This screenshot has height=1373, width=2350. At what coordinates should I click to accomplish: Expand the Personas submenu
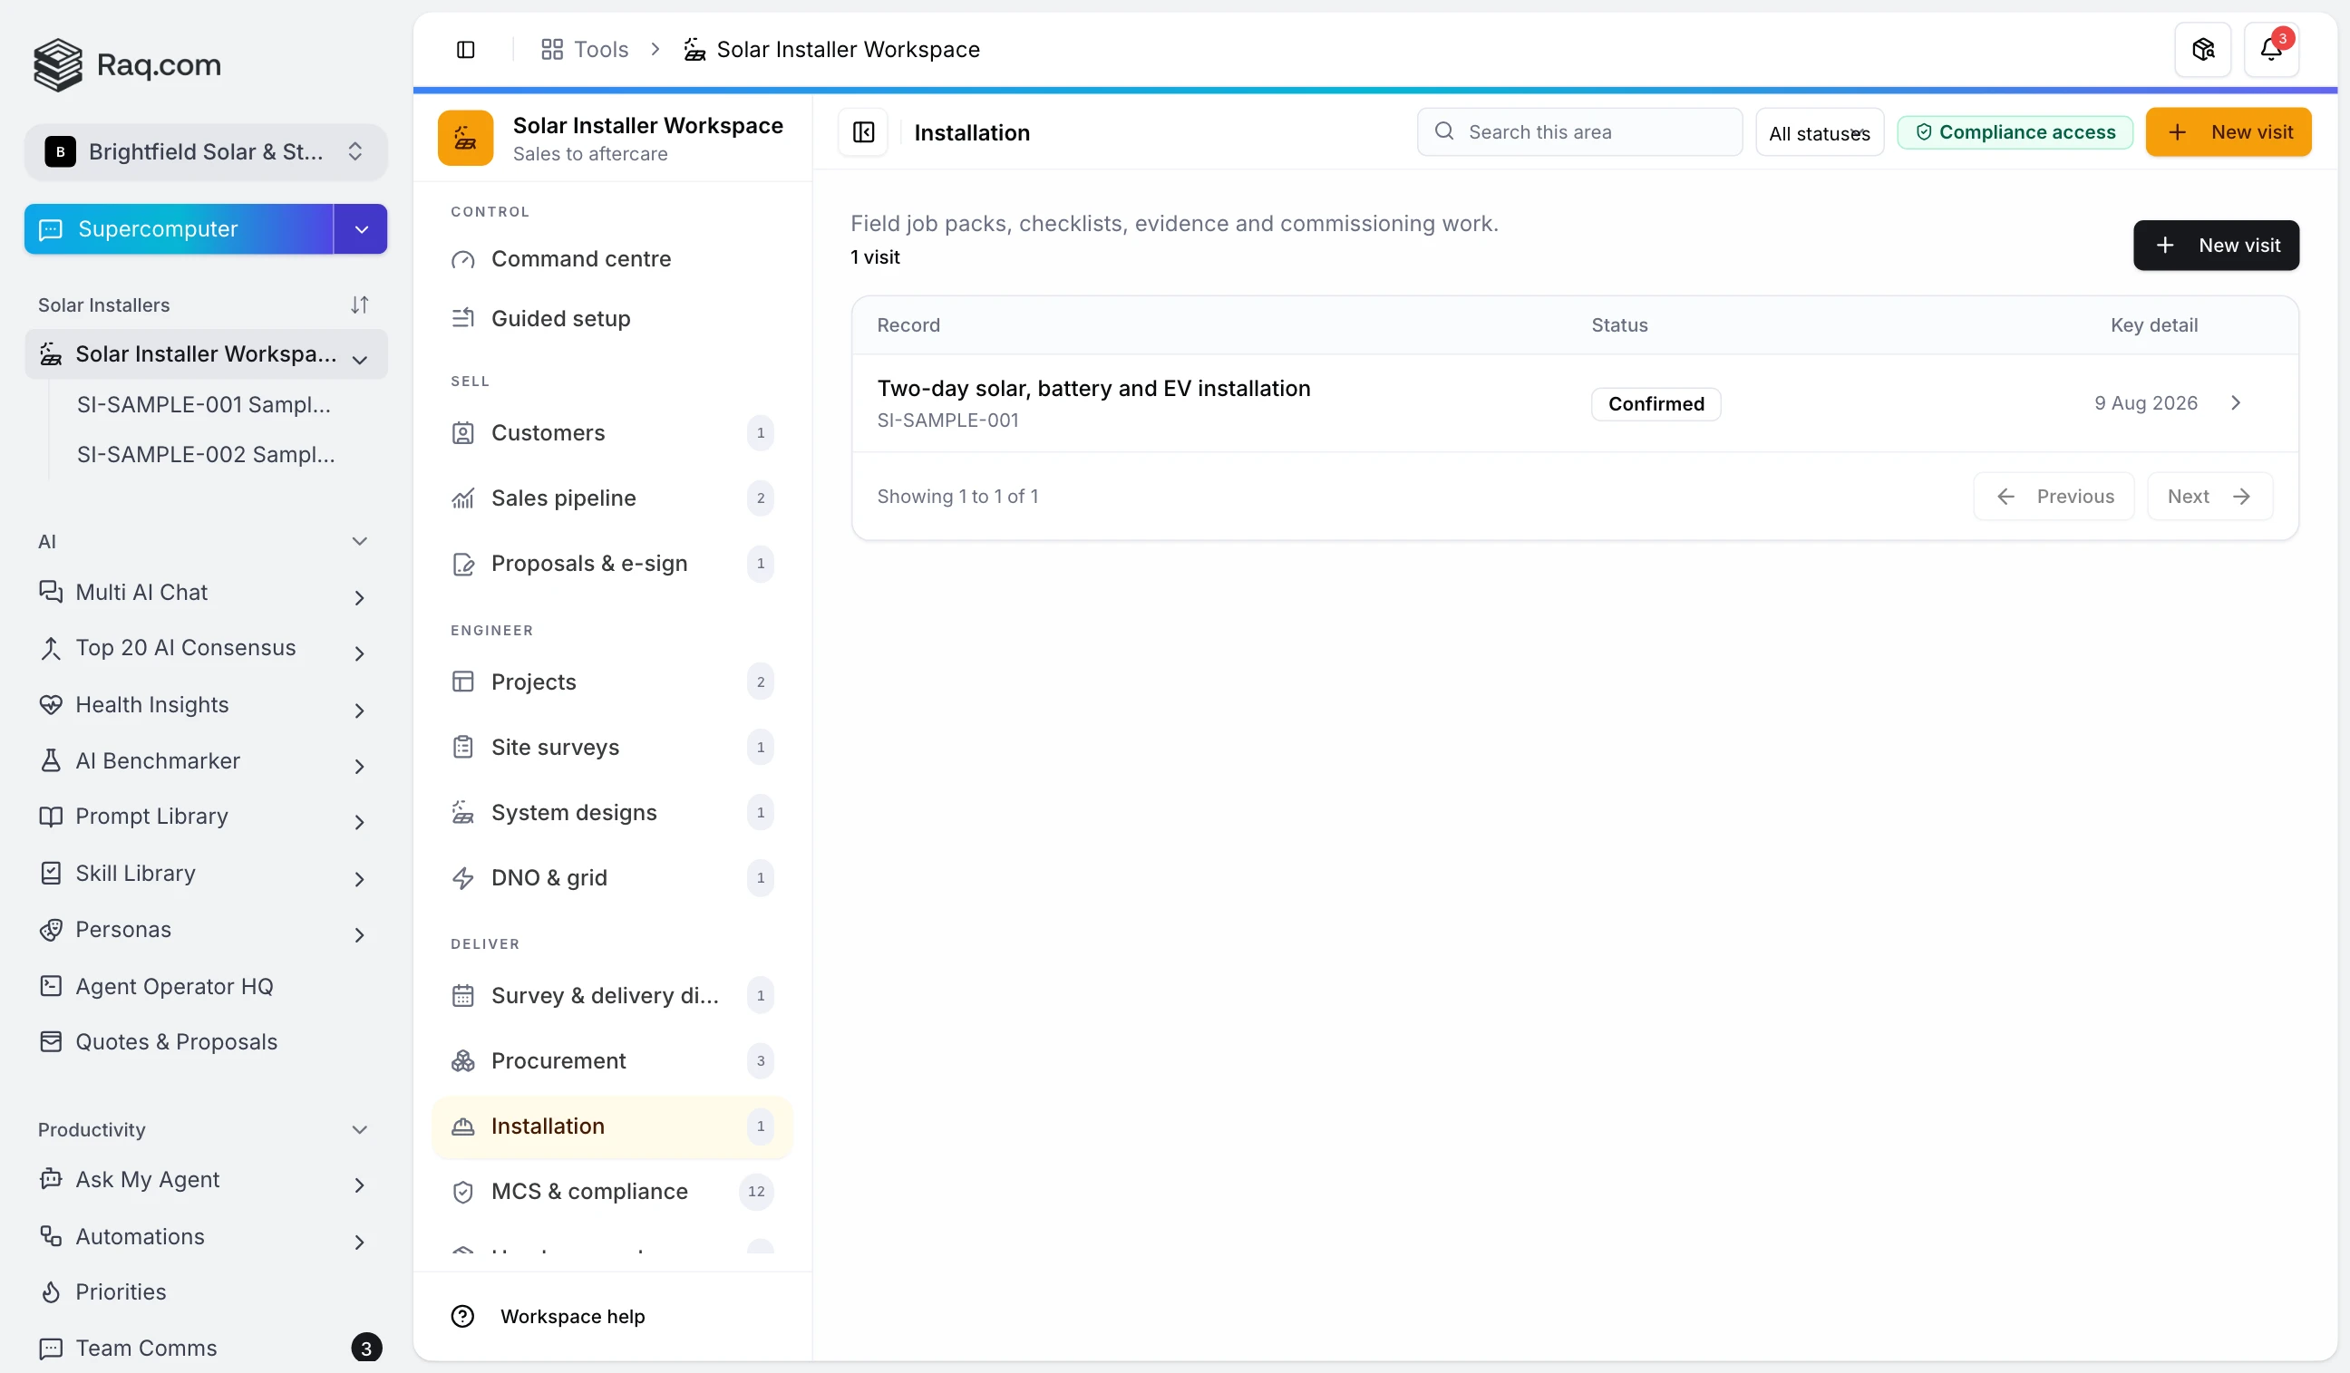[x=360, y=936]
